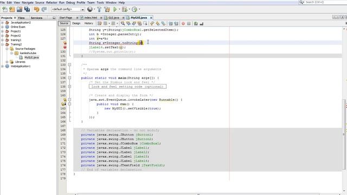The image size is (347, 195).
Task: Switch to the Files tab
Action: click(x=21, y=18)
